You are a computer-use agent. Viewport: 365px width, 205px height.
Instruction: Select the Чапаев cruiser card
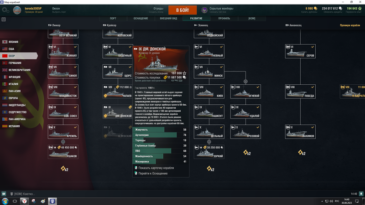118,92
